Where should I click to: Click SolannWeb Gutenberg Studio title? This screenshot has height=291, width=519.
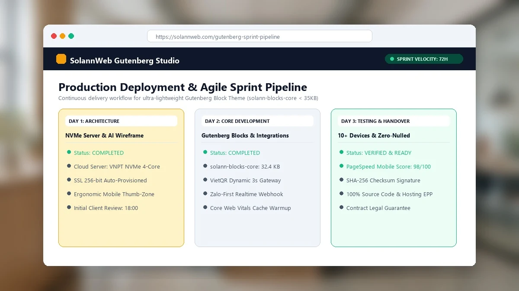coord(125,61)
